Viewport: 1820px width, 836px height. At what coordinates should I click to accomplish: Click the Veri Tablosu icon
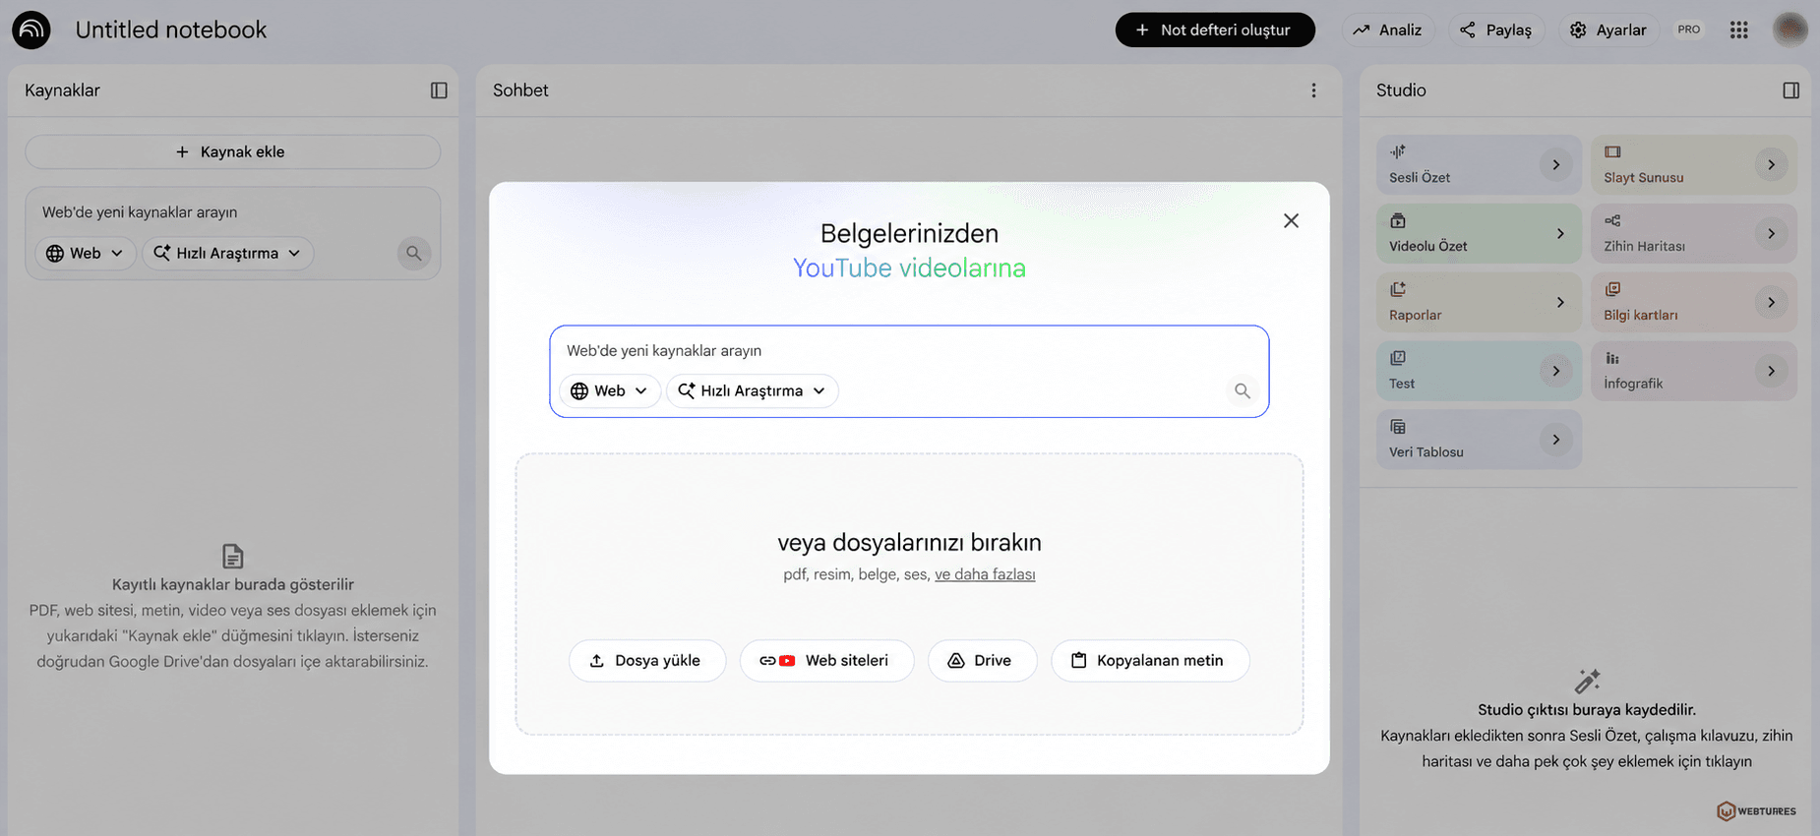[x=1398, y=427]
